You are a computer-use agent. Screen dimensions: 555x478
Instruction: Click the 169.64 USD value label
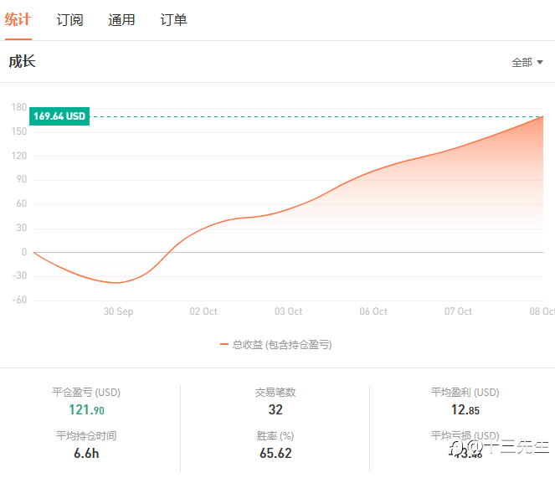(x=59, y=116)
